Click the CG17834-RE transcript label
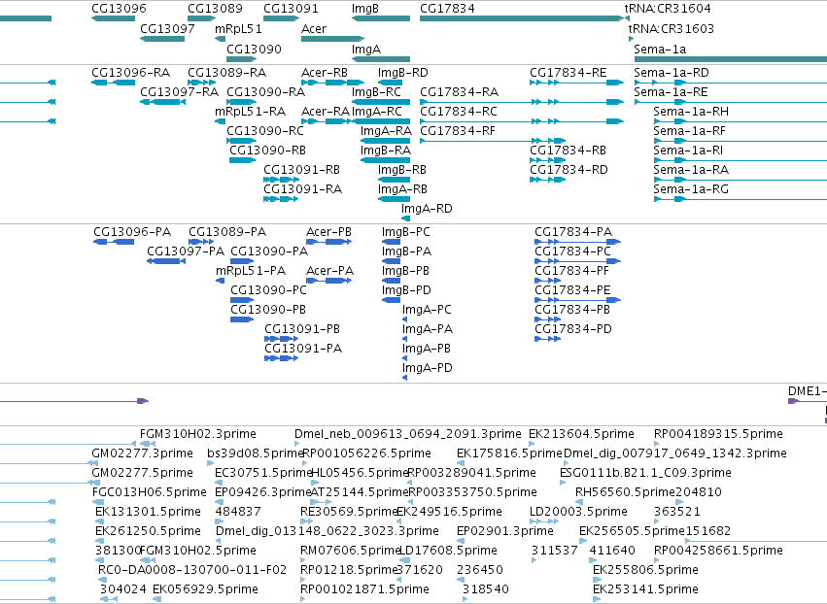 pos(569,72)
